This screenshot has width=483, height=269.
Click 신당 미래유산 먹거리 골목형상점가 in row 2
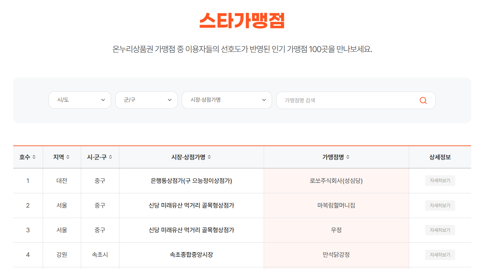[192, 205]
